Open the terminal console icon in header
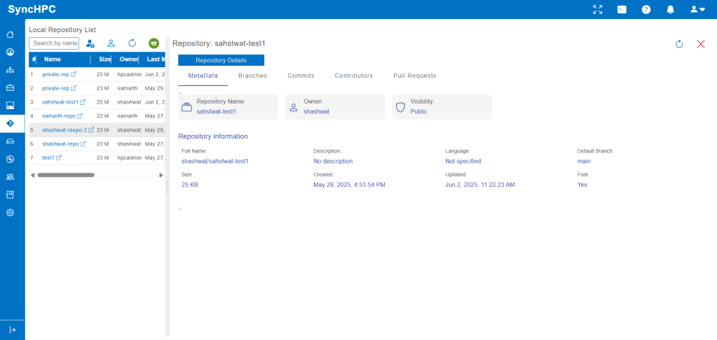Screen dimensions: 717x340 tap(622, 9)
